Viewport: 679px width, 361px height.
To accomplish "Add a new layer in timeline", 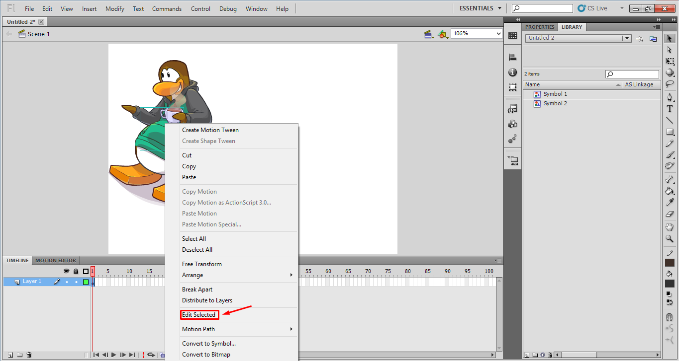I will (10, 355).
